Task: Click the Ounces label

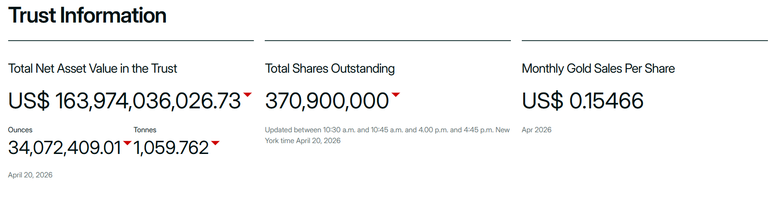Action: [x=20, y=130]
